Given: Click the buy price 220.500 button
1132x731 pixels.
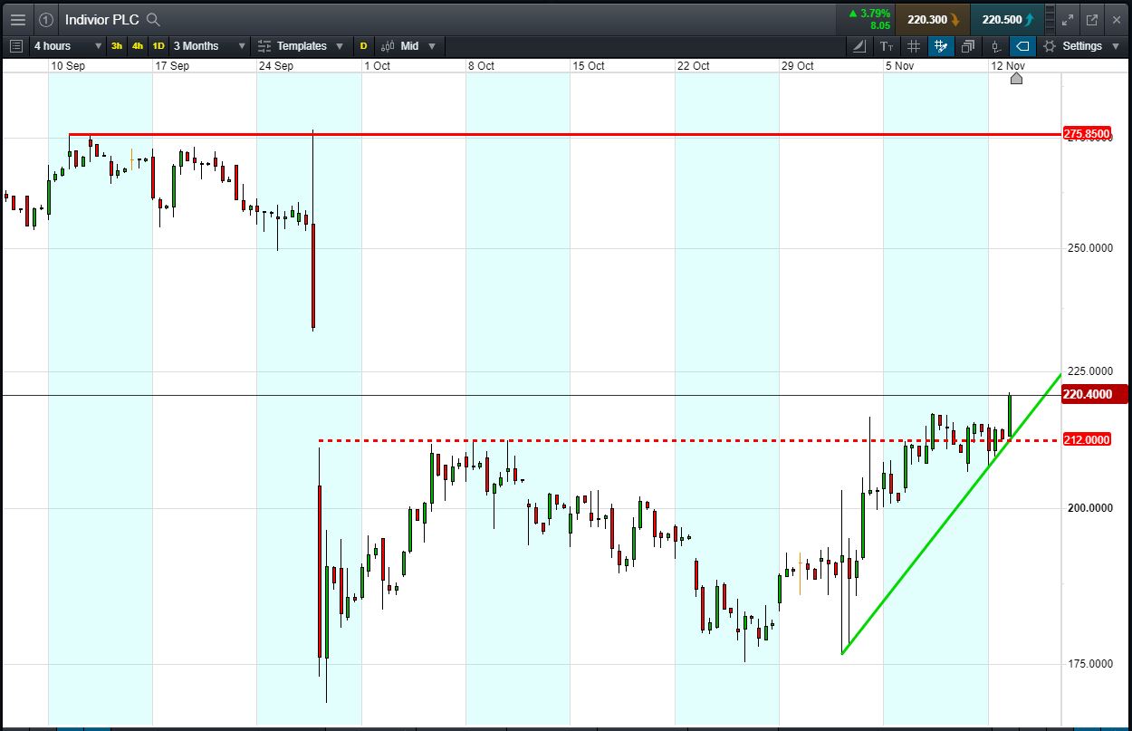Looking at the screenshot, I should pyautogui.click(x=1008, y=19).
